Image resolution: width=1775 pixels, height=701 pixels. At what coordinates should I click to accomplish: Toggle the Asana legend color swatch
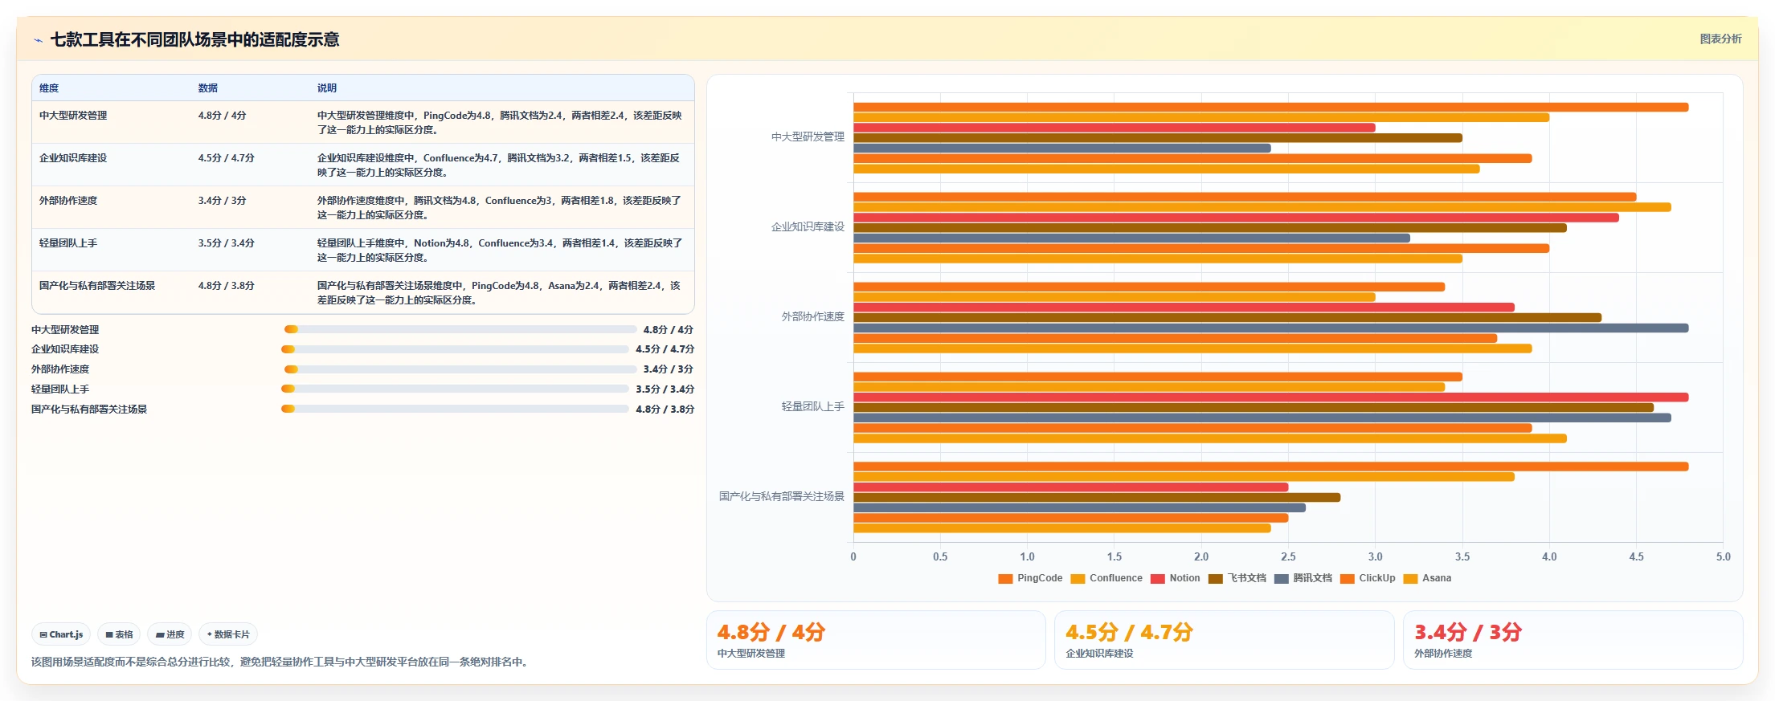(1410, 578)
